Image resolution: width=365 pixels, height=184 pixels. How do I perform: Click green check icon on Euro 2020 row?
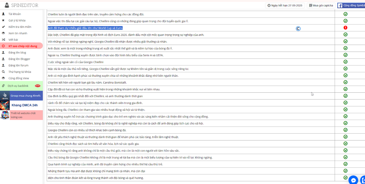click(345, 35)
